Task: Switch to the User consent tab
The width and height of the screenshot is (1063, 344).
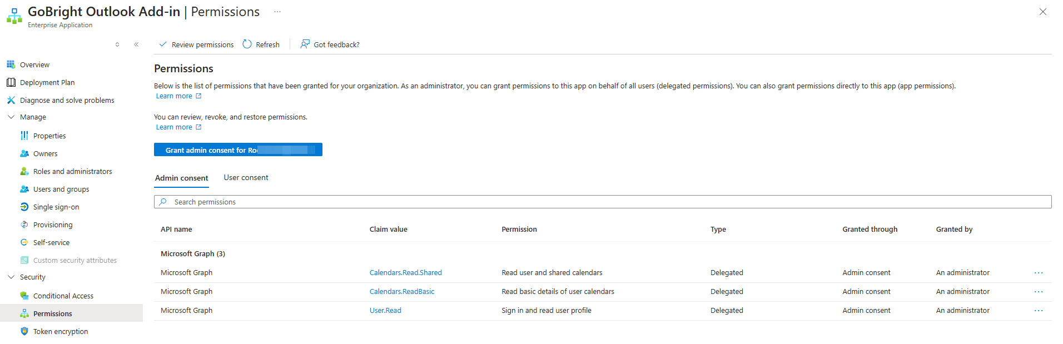Action: pyautogui.click(x=246, y=178)
